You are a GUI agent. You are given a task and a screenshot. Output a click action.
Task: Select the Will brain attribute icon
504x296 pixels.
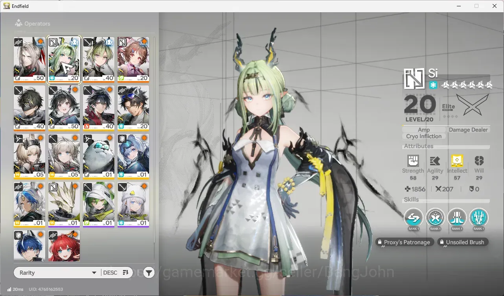[x=479, y=161]
